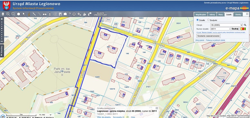Activate the orange info identify tool
The width and height of the screenshot is (250, 118).
[x=29, y=14]
